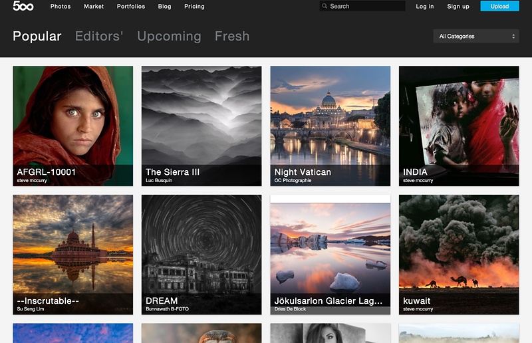Screen dimensions: 532x343
Task: Focus the Search input field
Action: tap(362, 6)
